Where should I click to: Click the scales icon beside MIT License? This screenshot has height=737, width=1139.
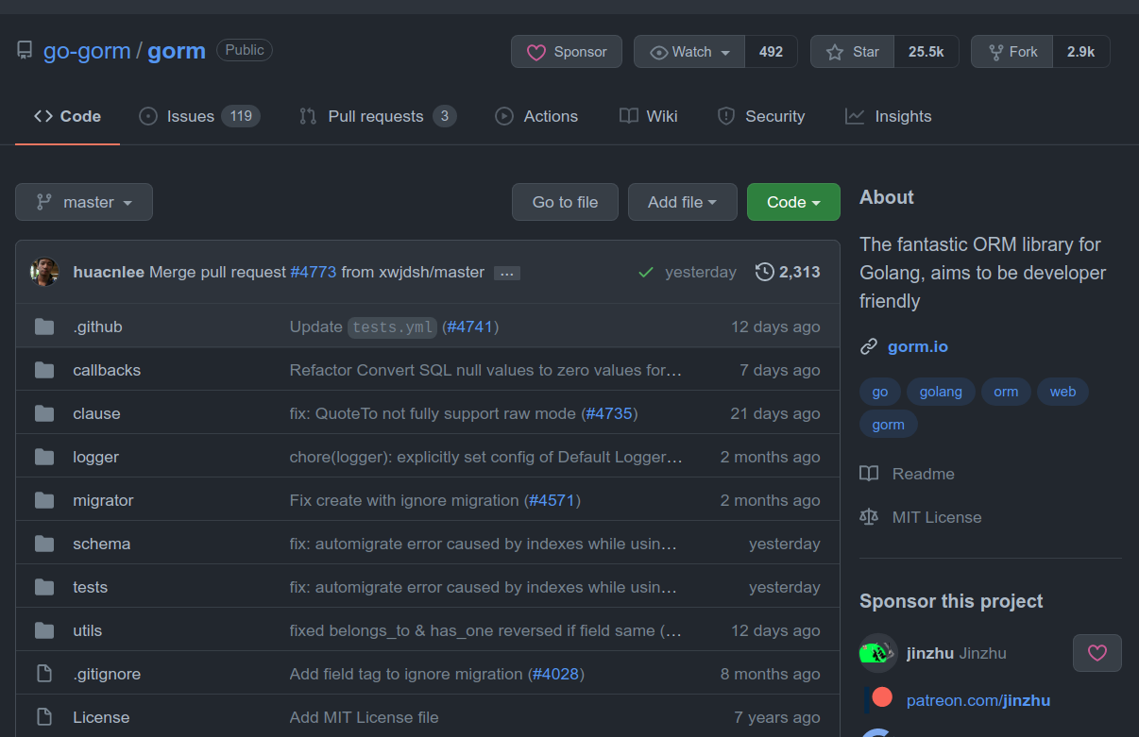coord(869,517)
